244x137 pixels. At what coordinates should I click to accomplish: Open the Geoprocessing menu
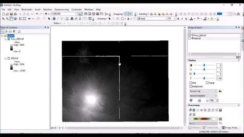tap(61, 10)
